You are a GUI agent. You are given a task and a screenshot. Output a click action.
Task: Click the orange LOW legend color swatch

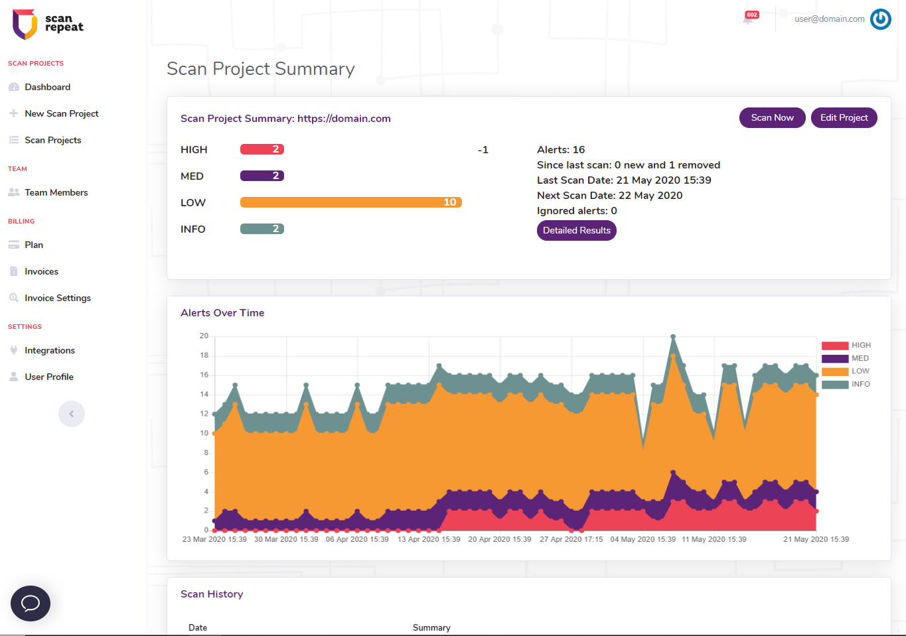coord(835,371)
